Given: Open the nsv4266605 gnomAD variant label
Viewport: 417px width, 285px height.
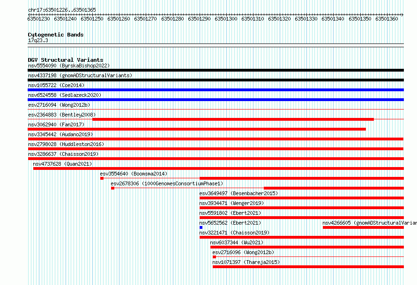Looking at the screenshot, I should coord(370,223).
